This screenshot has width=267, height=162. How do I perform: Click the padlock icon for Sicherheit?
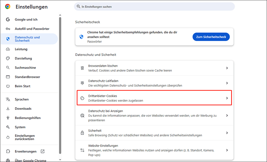pyautogui.click(x=82, y=133)
